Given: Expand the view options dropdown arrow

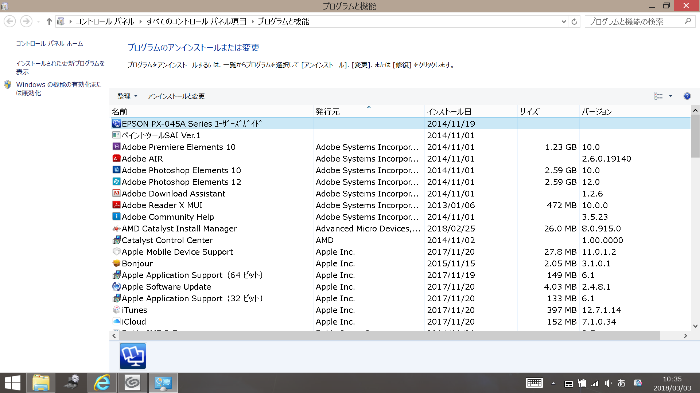Looking at the screenshot, I should click(670, 96).
